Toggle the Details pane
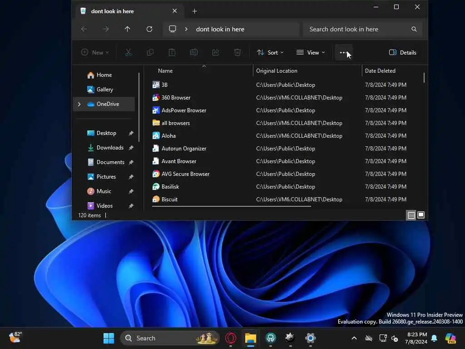 click(x=402, y=53)
